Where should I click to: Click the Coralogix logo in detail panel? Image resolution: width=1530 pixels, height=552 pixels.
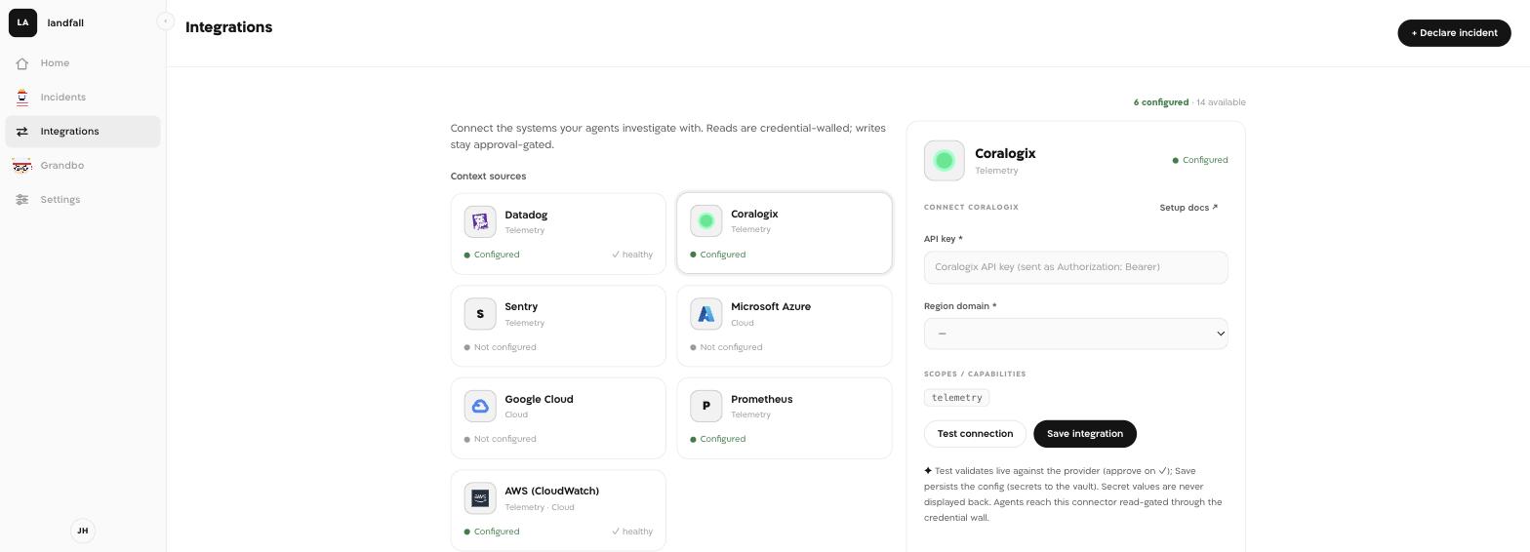click(944, 161)
